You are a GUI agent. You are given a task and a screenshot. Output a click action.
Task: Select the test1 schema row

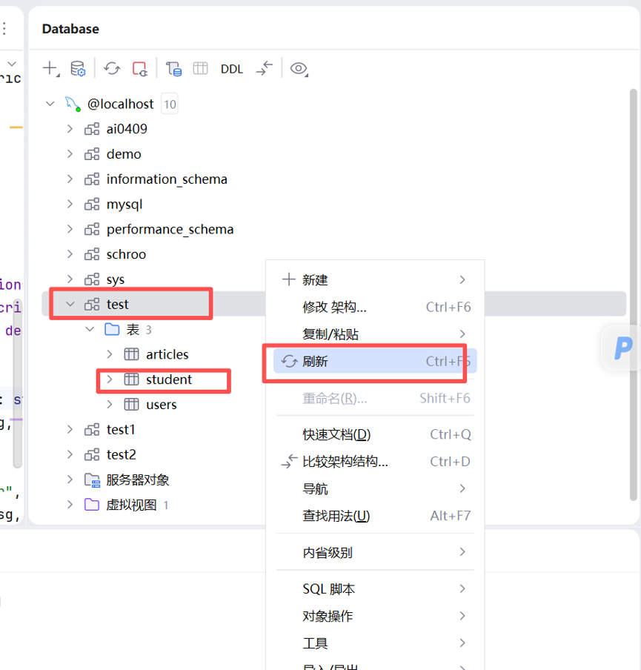pyautogui.click(x=333, y=429)
